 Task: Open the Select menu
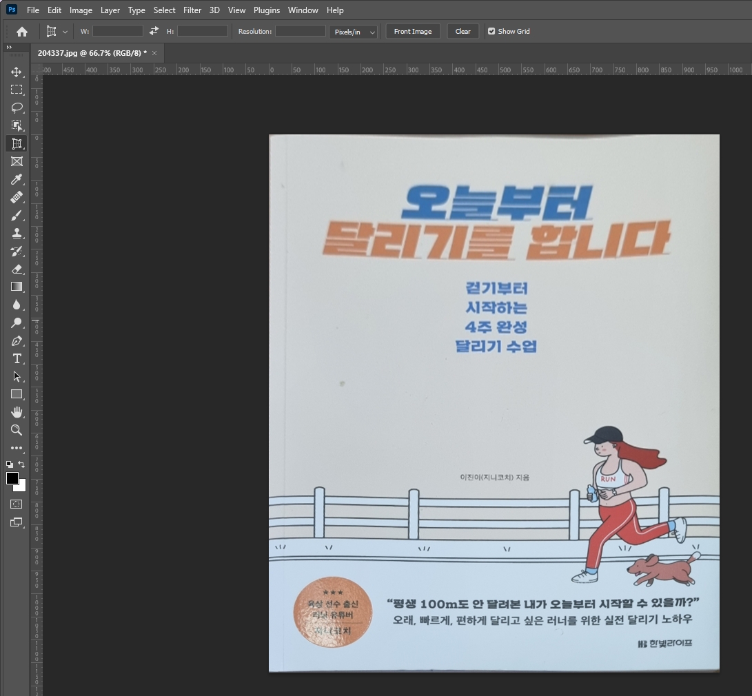(x=164, y=10)
